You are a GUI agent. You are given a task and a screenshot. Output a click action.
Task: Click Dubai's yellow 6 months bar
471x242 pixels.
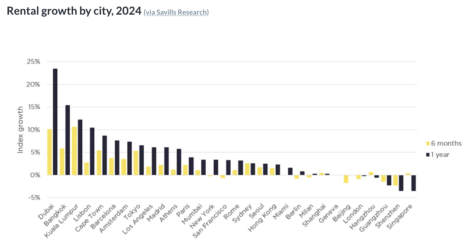click(50, 152)
